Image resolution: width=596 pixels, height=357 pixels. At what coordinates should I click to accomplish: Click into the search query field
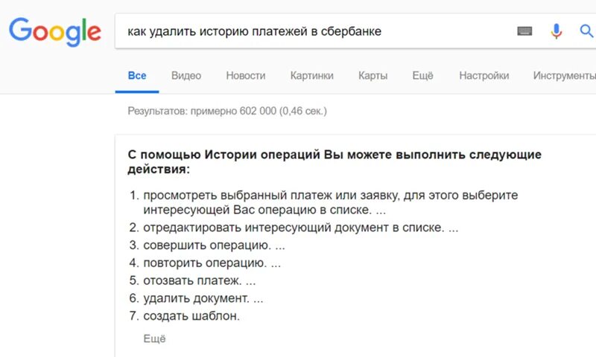pyautogui.click(x=315, y=31)
